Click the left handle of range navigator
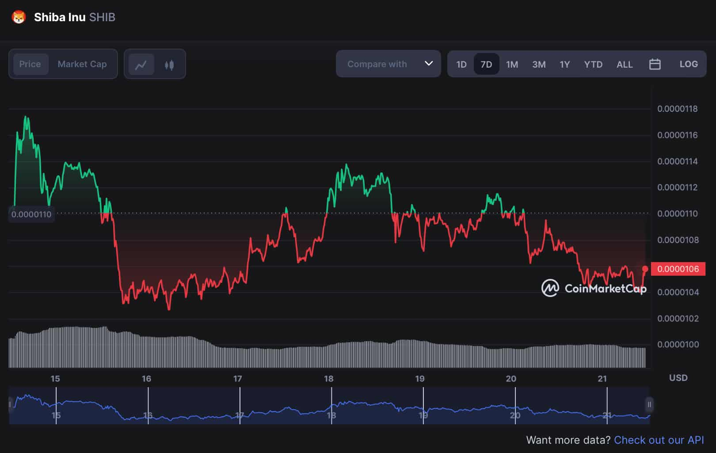The width and height of the screenshot is (716, 453). tap(11, 404)
